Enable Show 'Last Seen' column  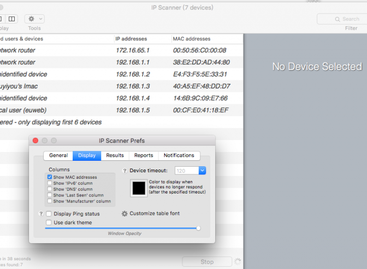tap(50, 195)
